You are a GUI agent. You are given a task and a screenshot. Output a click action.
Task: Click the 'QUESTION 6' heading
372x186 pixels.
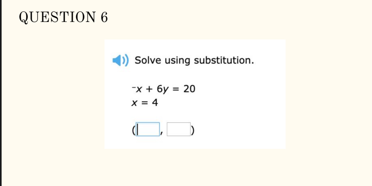63,16
